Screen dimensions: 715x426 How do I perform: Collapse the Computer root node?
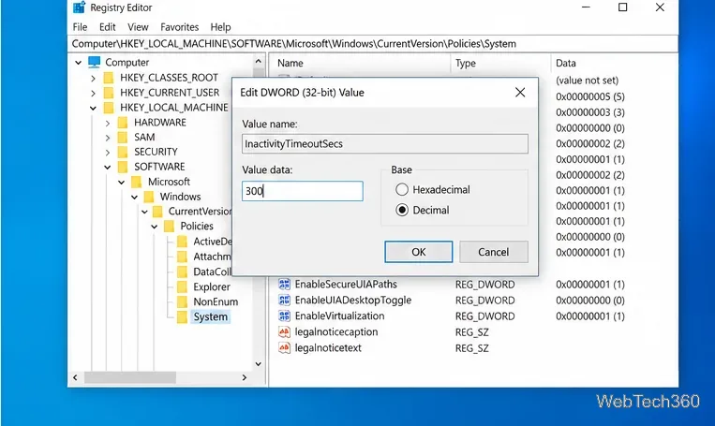79,63
